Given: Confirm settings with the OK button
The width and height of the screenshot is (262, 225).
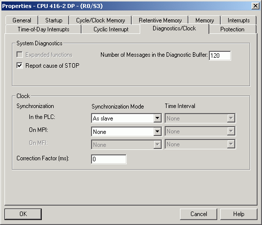Looking at the screenshot, I should [x=23, y=214].
